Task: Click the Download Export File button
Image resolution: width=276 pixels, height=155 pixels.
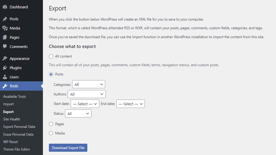Action: click(x=68, y=148)
